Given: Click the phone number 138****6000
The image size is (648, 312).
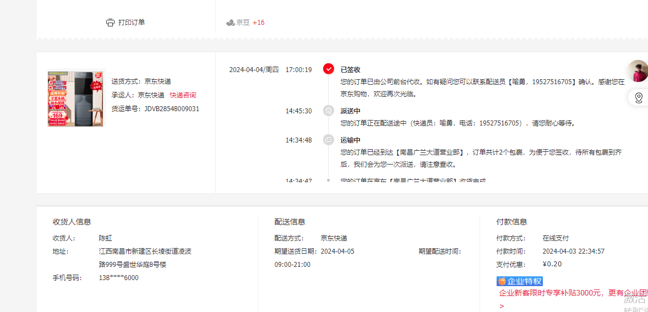Looking at the screenshot, I should coord(118,278).
